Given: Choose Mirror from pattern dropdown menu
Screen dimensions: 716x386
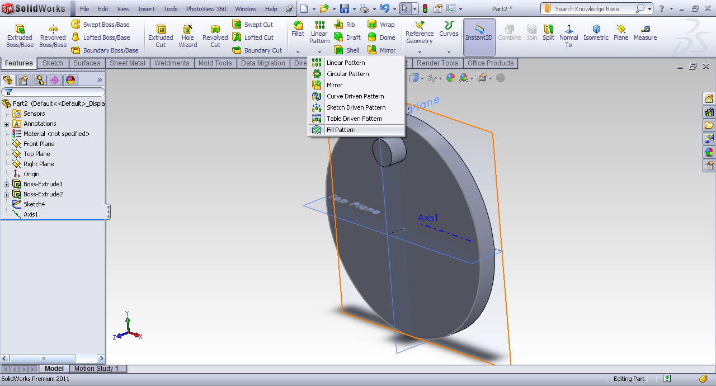Looking at the screenshot, I should coord(357,85).
